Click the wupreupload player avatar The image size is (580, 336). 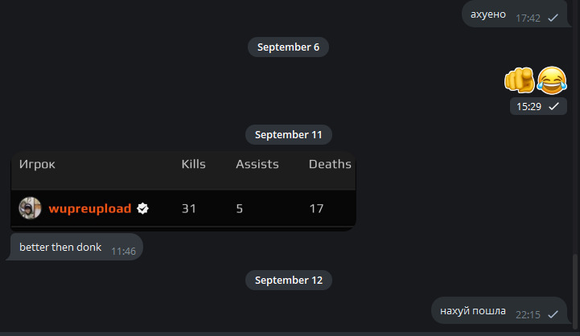coord(30,208)
